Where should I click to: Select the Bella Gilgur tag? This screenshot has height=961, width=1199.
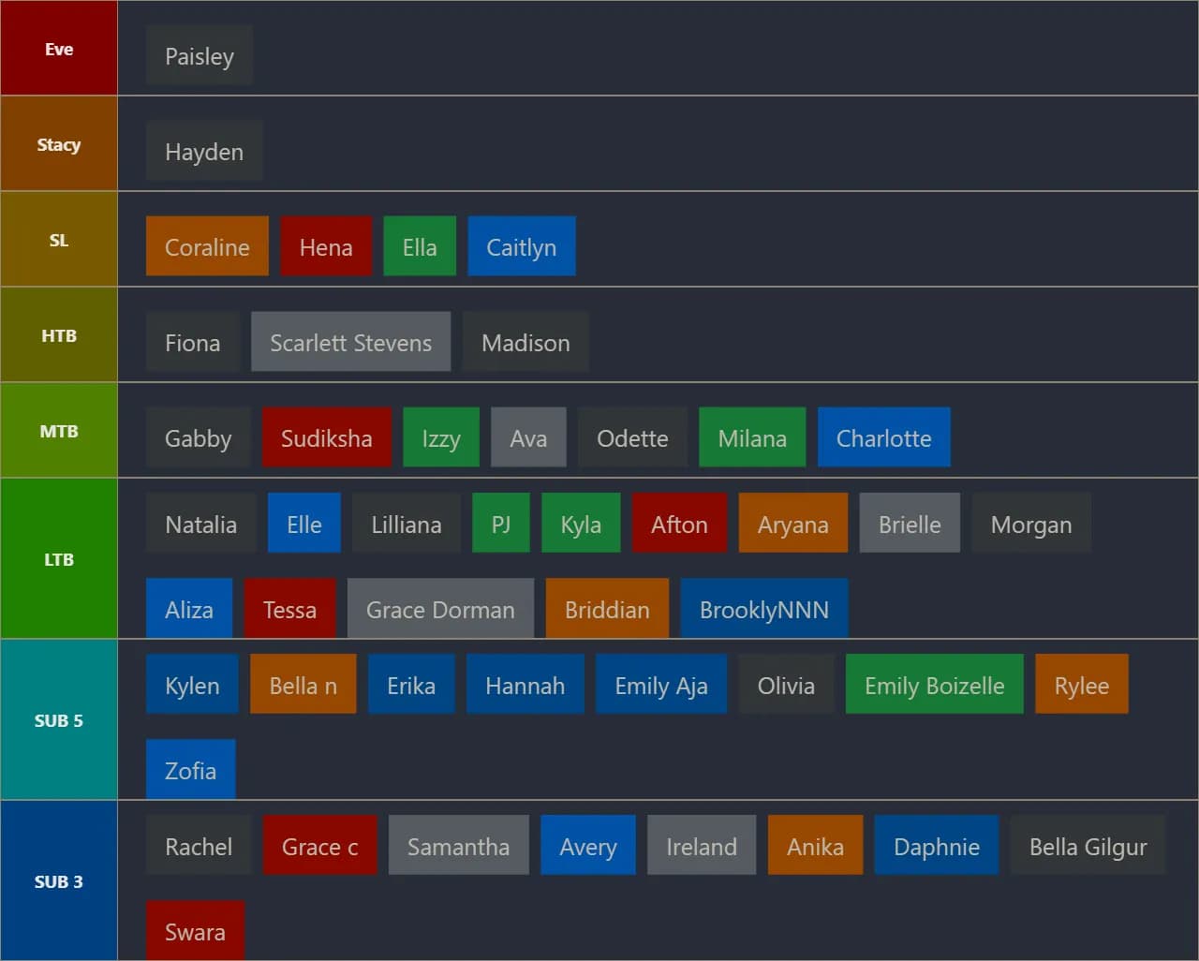click(1088, 847)
